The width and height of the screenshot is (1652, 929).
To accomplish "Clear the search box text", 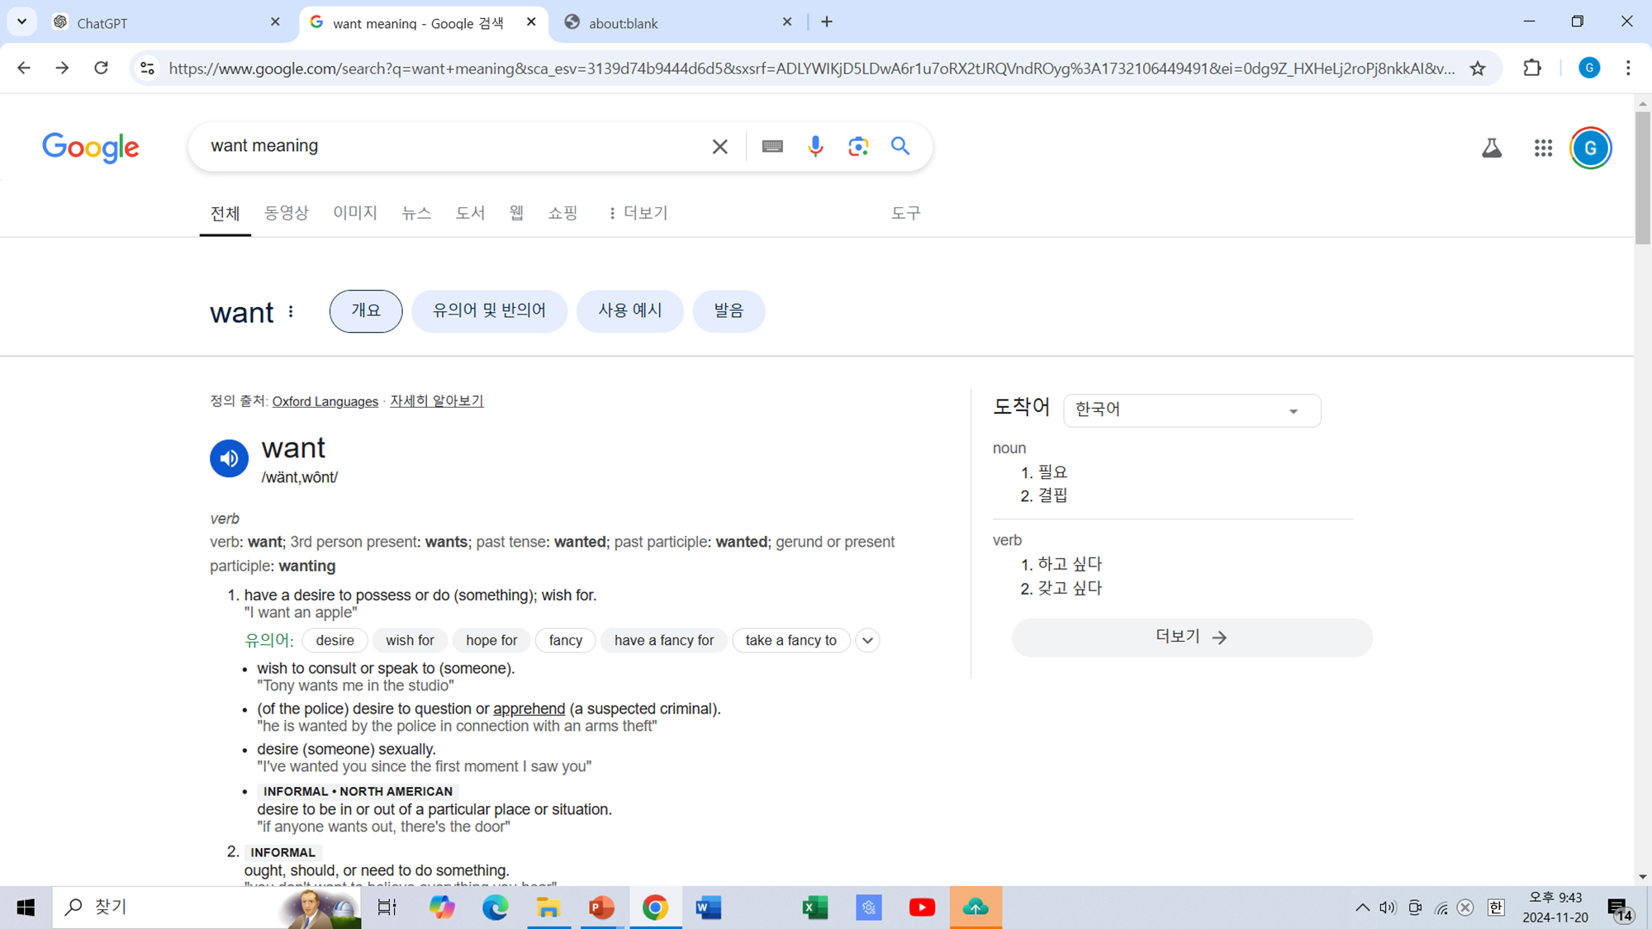I will tap(719, 146).
